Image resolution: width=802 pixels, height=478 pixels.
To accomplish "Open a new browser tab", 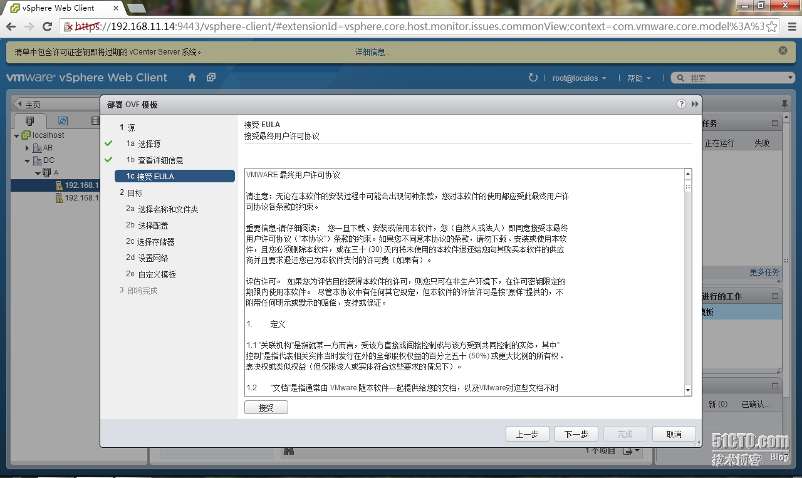I will tap(136, 8).
